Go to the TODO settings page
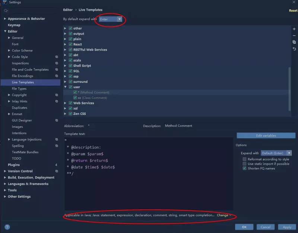 click(x=16, y=159)
